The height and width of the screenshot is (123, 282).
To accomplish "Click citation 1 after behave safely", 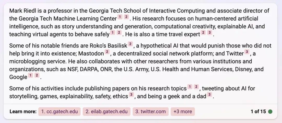I will [x=113, y=33].
